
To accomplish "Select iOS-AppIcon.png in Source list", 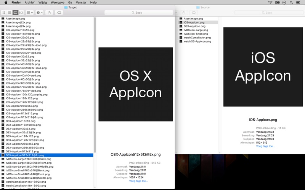I will click(198, 22).
